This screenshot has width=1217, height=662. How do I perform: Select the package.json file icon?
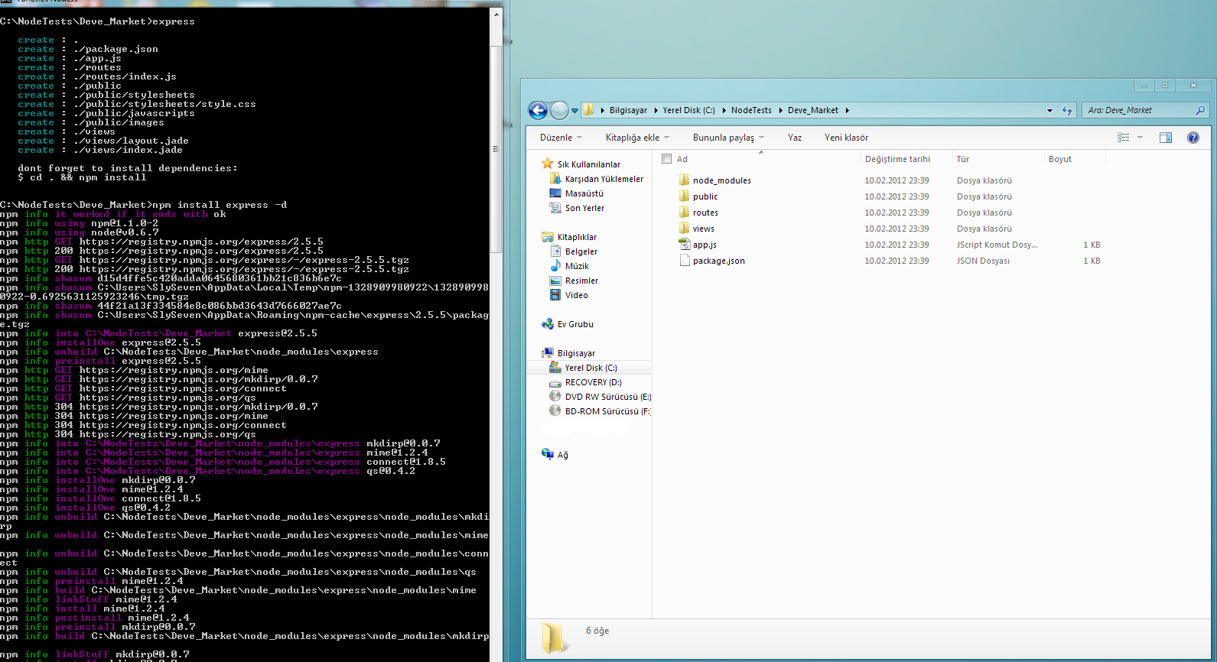(684, 261)
